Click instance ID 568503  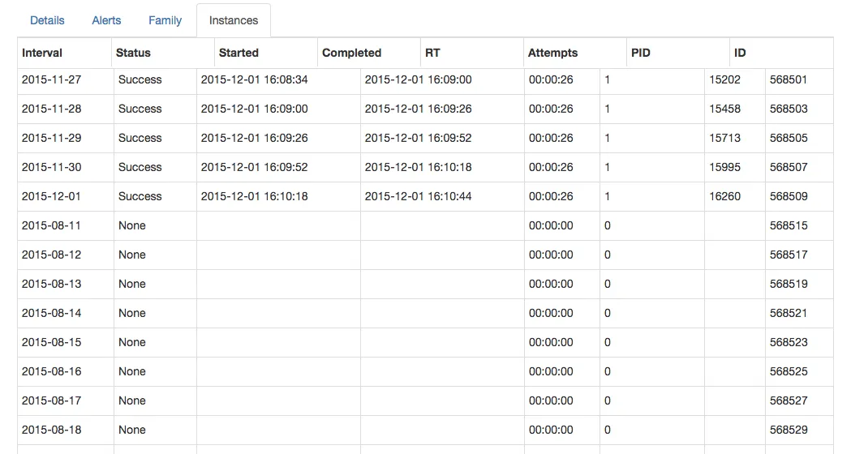point(789,109)
